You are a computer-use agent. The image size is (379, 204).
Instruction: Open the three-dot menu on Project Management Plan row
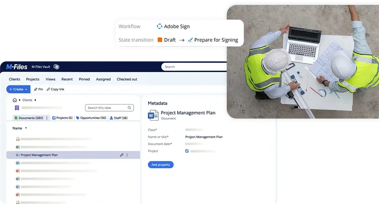point(127,155)
